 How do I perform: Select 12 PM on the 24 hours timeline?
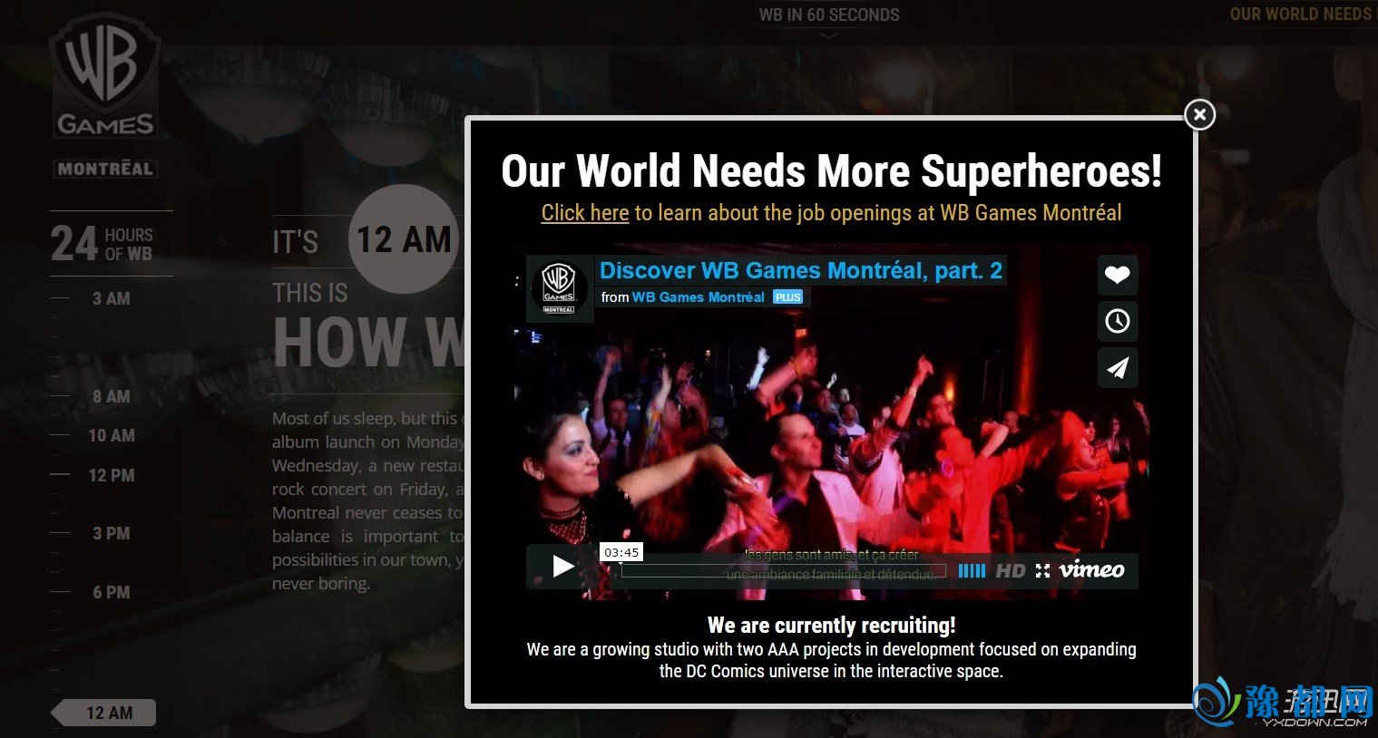tap(111, 475)
